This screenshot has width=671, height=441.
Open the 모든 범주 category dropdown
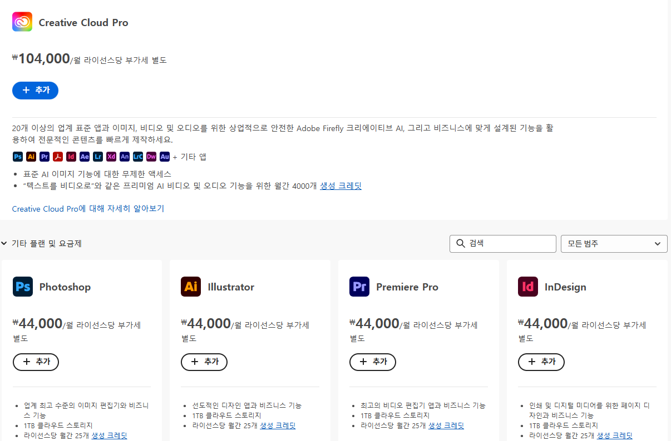pyautogui.click(x=614, y=244)
